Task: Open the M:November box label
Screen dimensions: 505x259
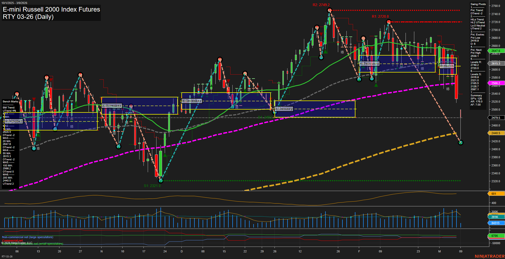Action: (112, 105)
